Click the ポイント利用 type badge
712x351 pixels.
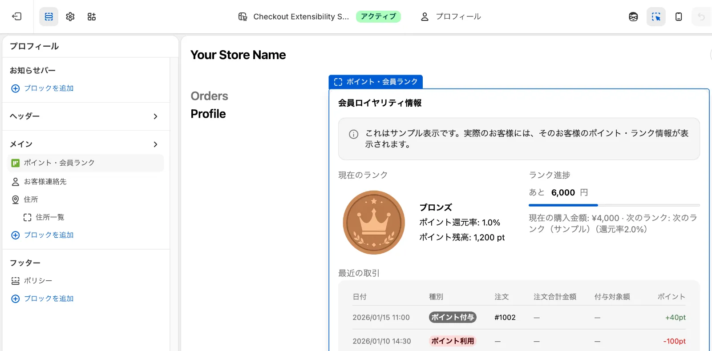click(x=453, y=341)
